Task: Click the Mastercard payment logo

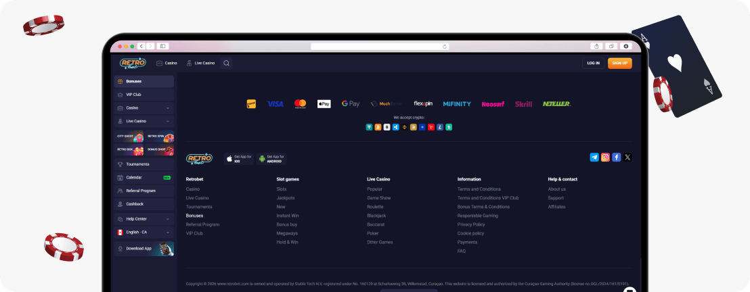Action: 300,103
